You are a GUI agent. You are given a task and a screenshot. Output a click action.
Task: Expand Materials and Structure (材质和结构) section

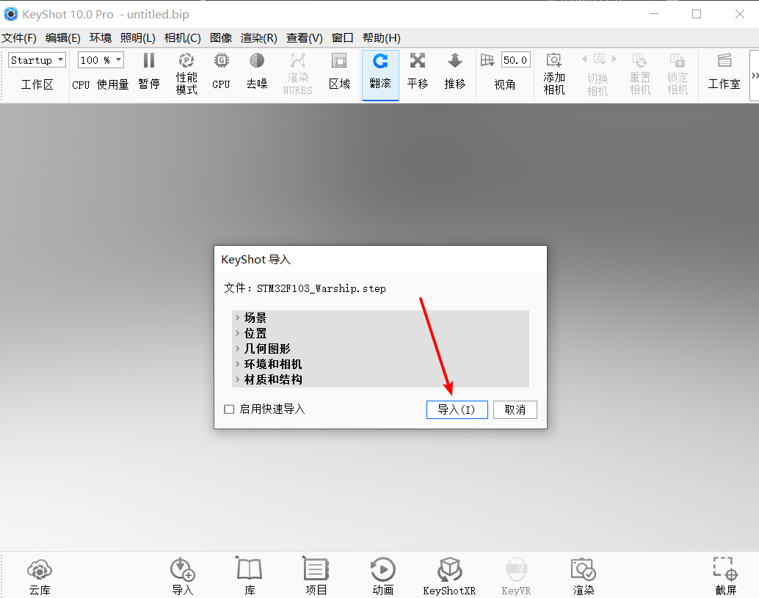click(238, 380)
